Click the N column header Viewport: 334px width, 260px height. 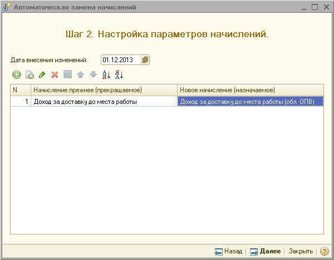pyautogui.click(x=20, y=90)
